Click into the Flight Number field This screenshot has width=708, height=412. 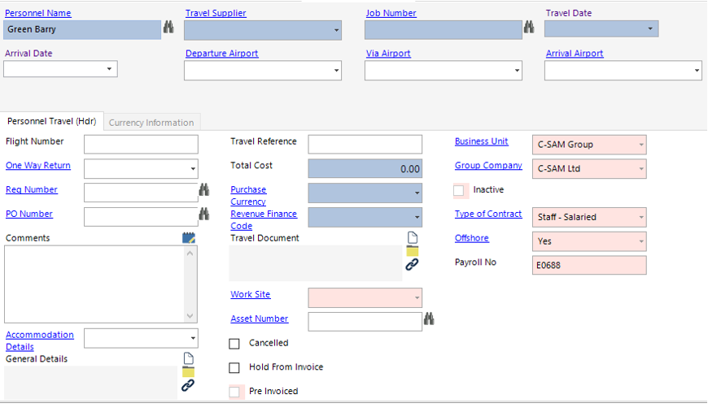(x=141, y=145)
